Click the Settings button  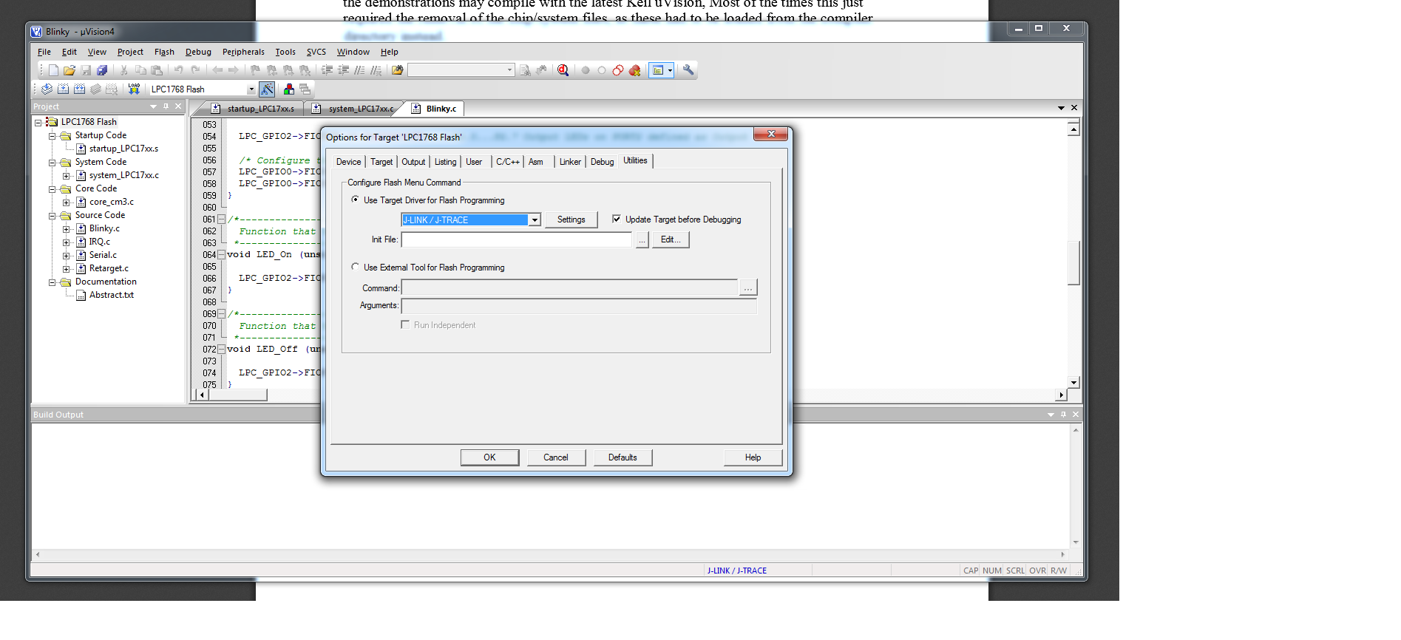571,219
